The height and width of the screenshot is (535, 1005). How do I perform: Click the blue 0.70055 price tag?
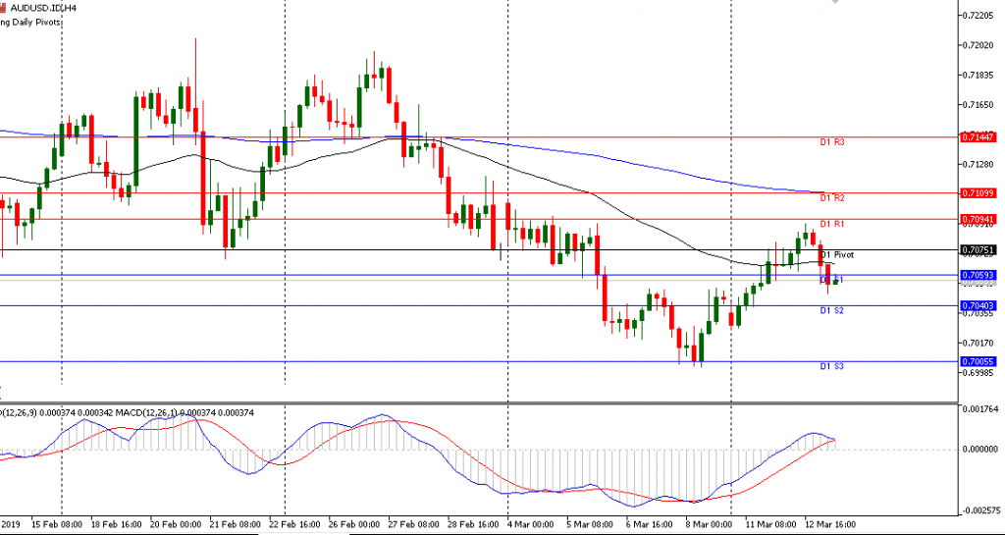click(979, 361)
